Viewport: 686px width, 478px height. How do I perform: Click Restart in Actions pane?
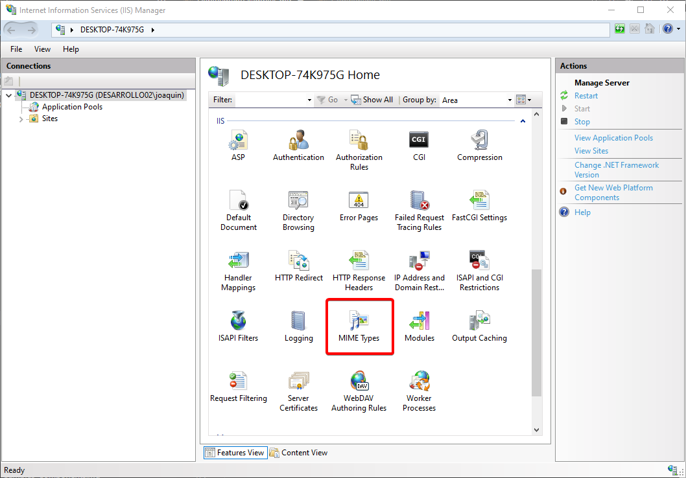[x=585, y=96]
